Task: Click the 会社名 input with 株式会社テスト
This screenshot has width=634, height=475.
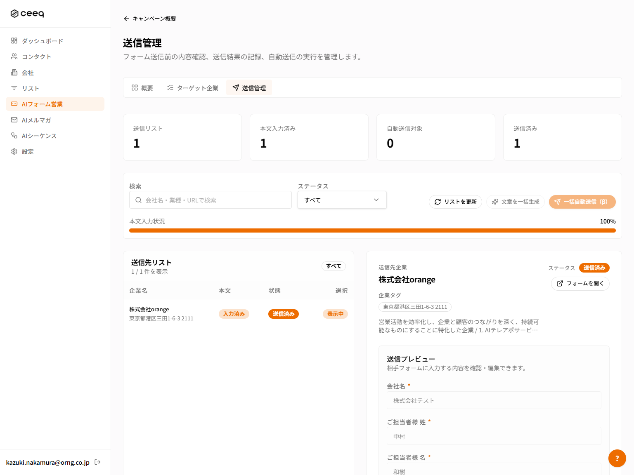Action: coord(494,400)
